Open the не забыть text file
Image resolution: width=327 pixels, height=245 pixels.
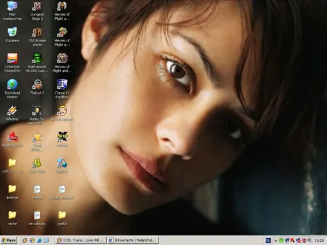click(37, 218)
